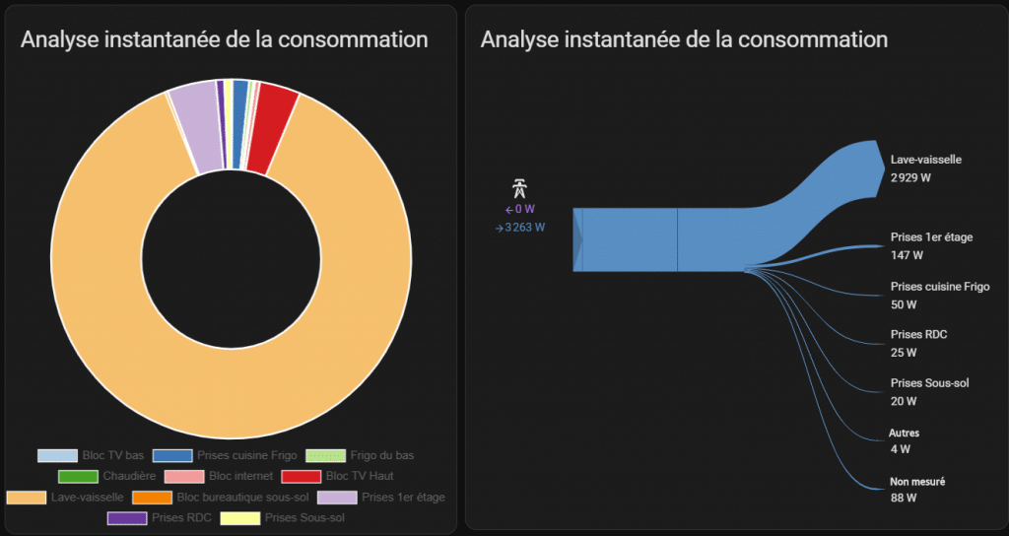Click the grid import value "3263 W"

[524, 228]
